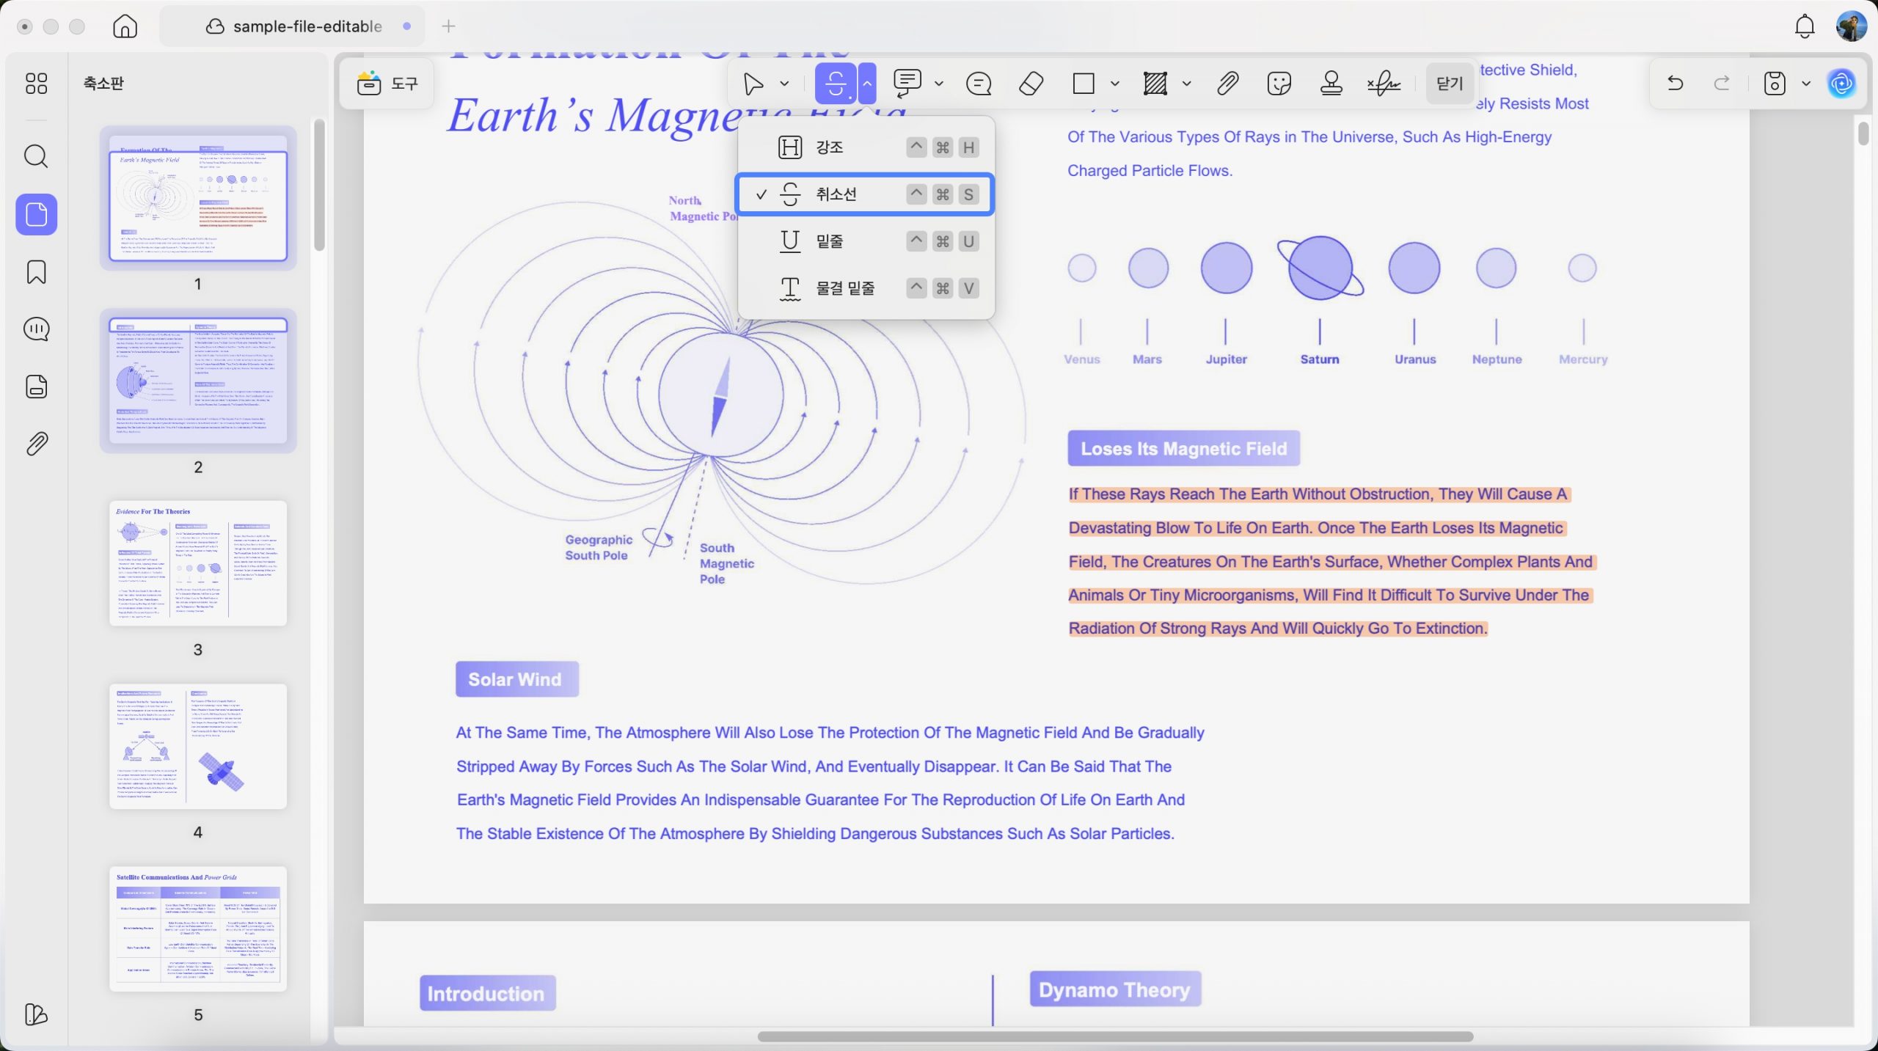Select the page thumbnails sidebar icon
Viewport: 1878px width, 1051px height.
click(36, 214)
